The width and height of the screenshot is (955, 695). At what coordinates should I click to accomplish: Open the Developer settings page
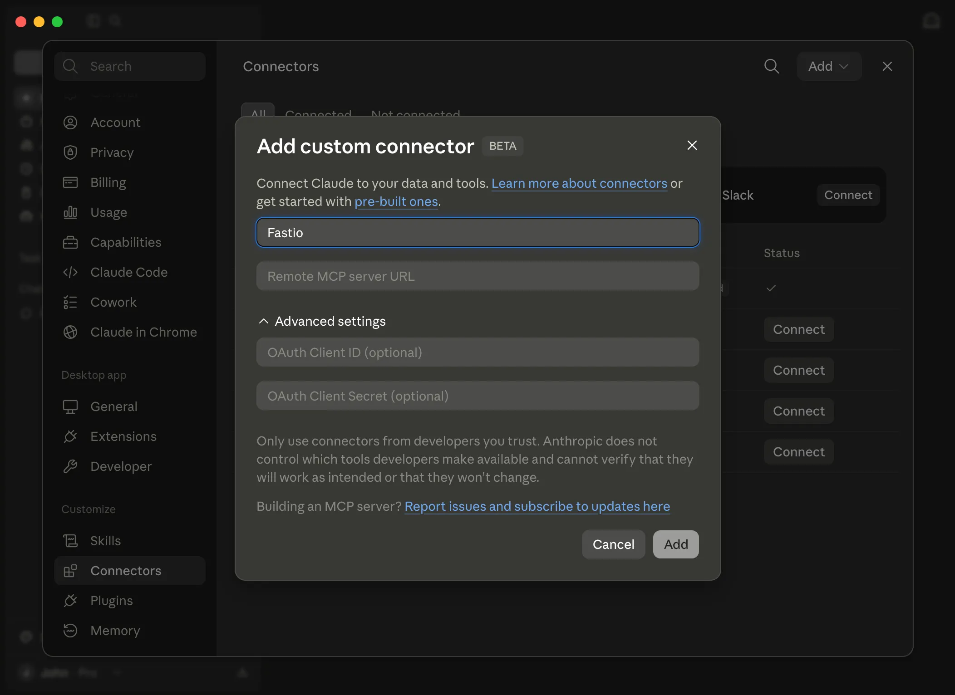(x=130, y=466)
